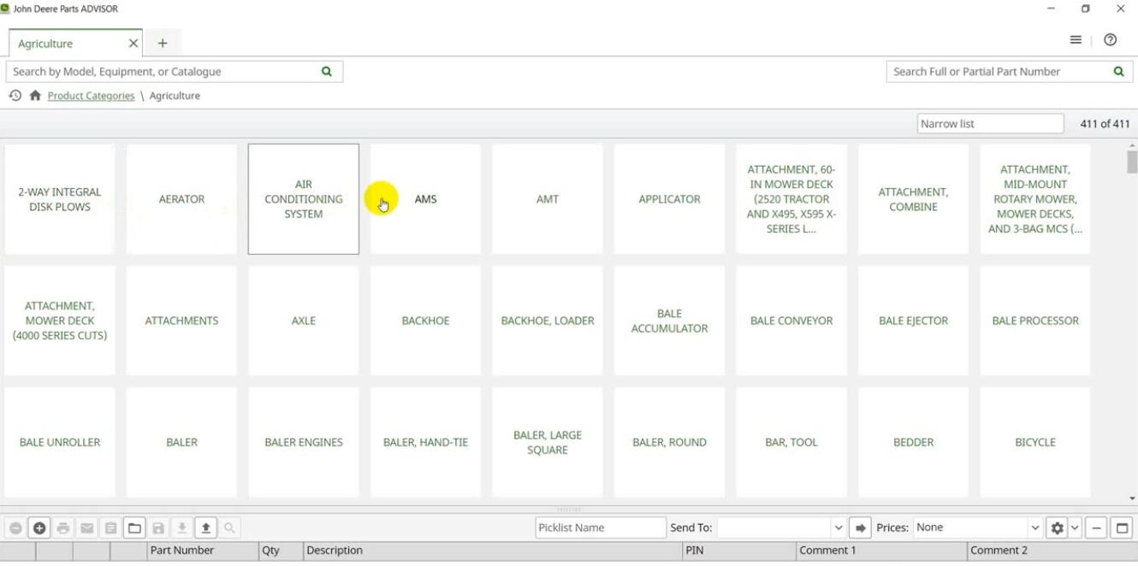
Task: Focus the Search by Model, Equipment, or Catalogue field
Action: 175,72
